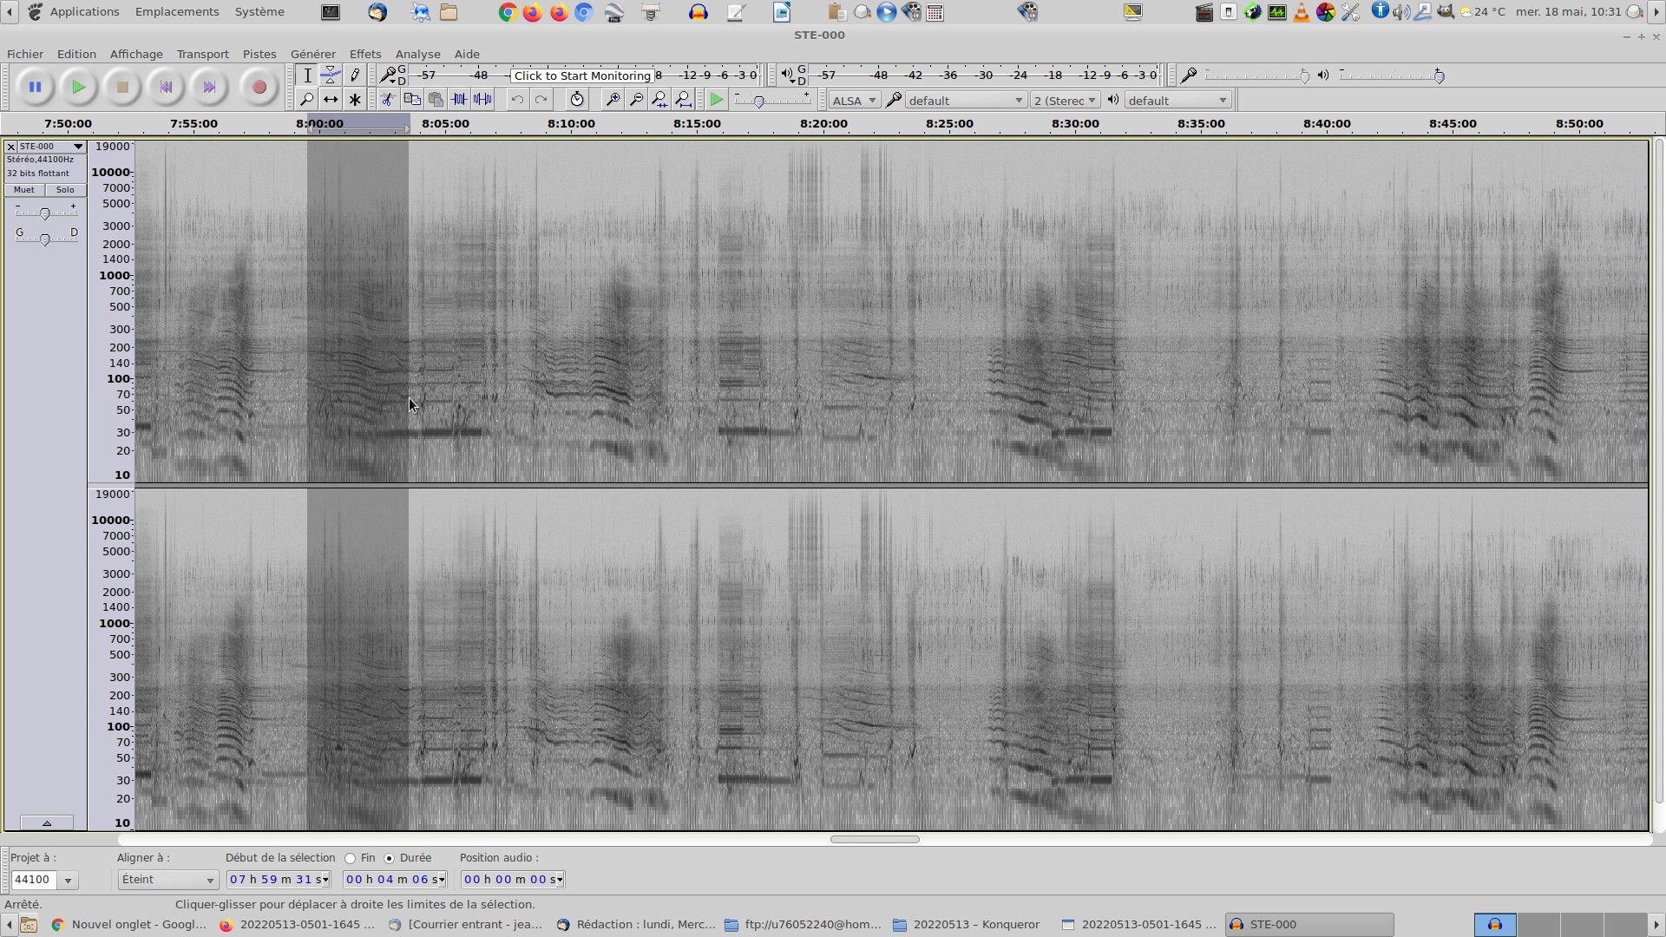Activate the Time Shift tool
Image resolution: width=1666 pixels, height=937 pixels.
point(331,100)
